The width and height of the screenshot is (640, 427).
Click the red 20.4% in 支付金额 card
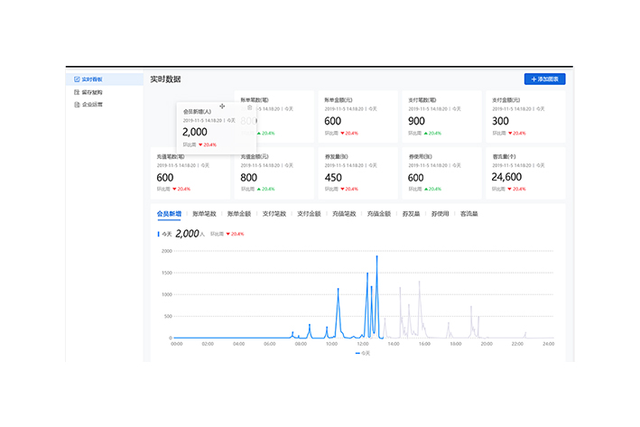click(516, 134)
